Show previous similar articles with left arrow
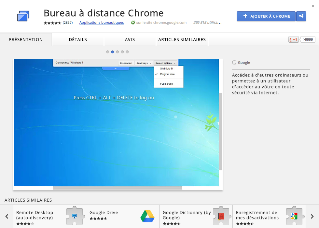This screenshot has height=228, width=319. 7,216
